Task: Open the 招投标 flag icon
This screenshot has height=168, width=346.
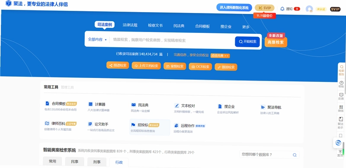Action: [133, 125]
